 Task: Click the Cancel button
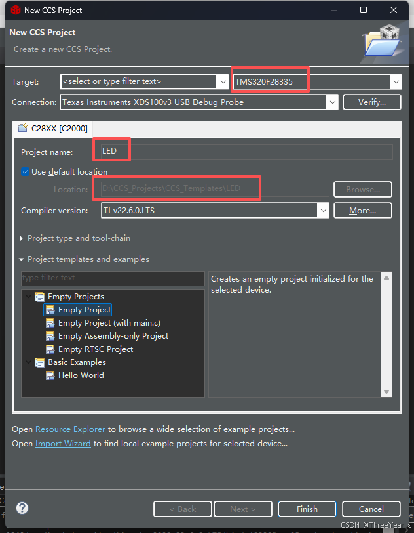(371, 509)
